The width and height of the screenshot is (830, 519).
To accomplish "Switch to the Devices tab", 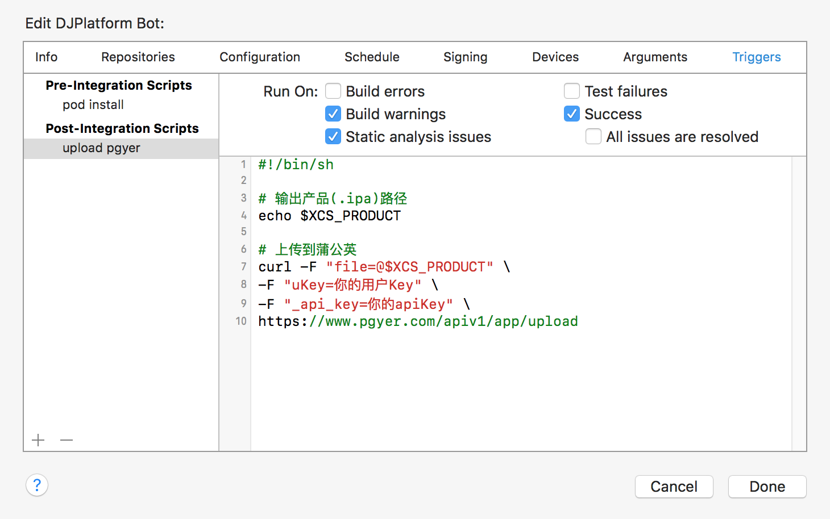I will (555, 57).
